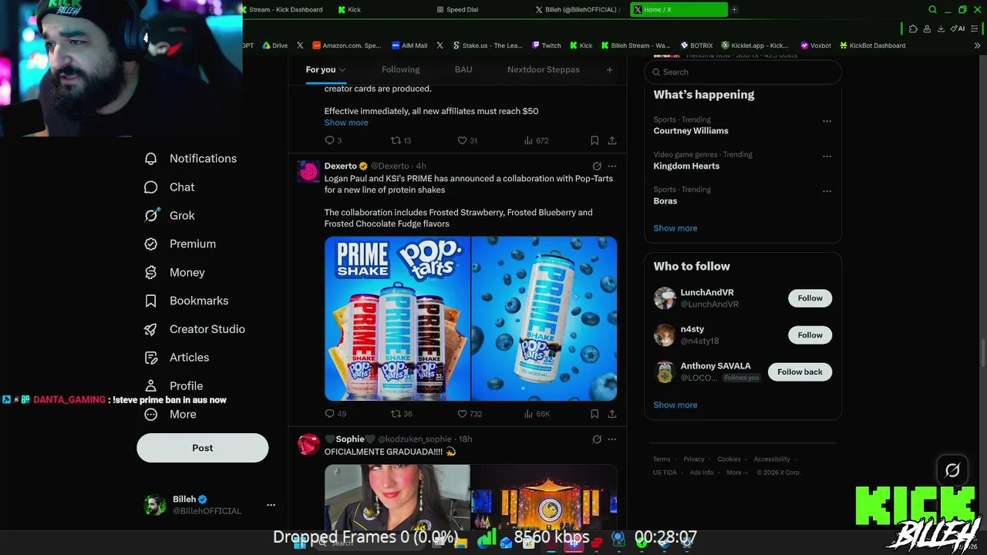Open the floating Grok button
987x555 pixels.
[x=952, y=470]
